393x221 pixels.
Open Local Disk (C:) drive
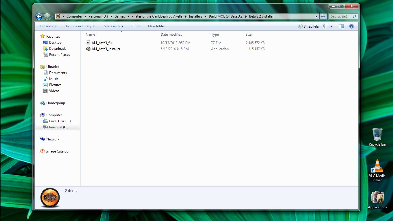click(60, 121)
